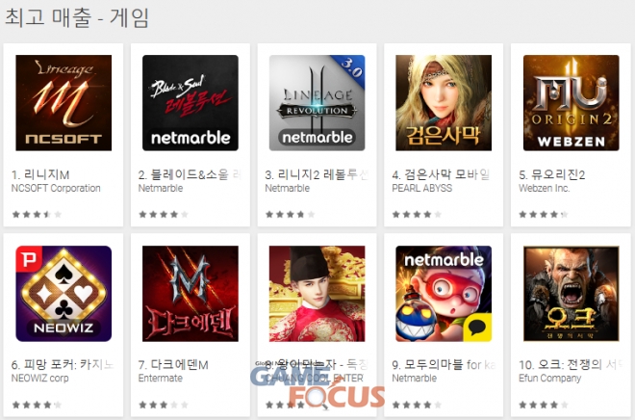Click the netmarble 모두의마블 character icon
The image size is (635, 420).
[444, 294]
